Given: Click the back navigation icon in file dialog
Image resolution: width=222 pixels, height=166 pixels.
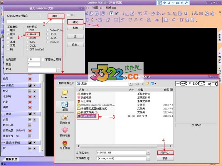Looking at the screenshot, I should click(137, 84).
